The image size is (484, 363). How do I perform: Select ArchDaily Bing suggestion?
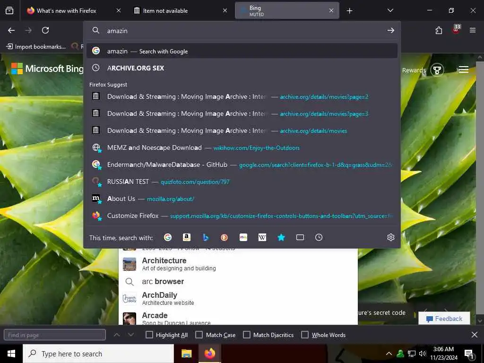238,299
